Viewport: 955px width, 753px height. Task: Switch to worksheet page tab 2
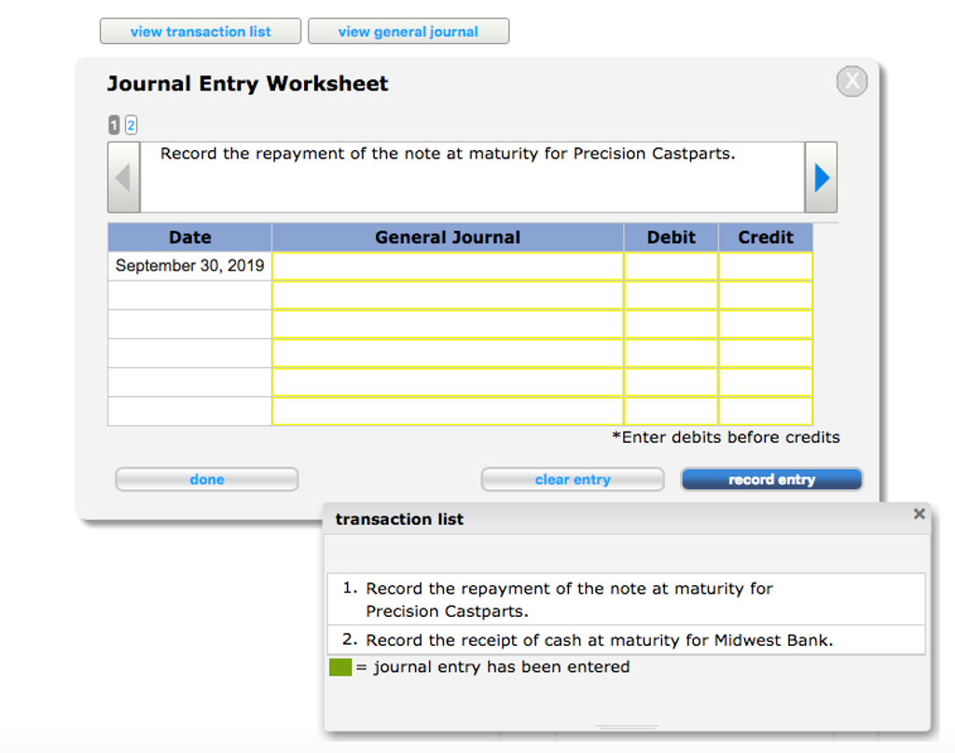tap(131, 125)
